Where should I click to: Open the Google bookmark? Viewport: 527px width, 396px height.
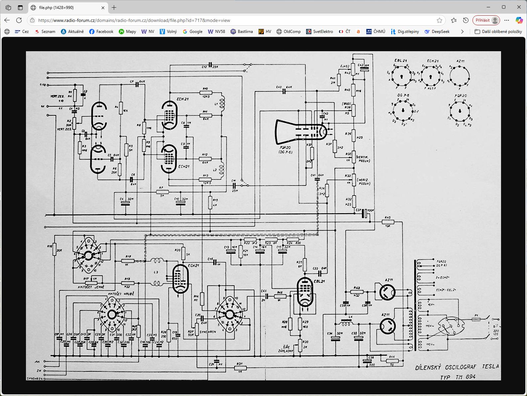pyautogui.click(x=192, y=32)
